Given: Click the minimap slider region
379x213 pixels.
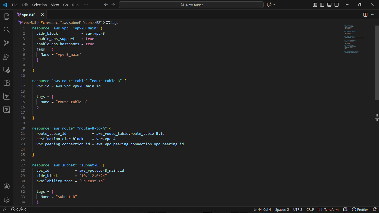Looking at the screenshot, I should coord(352,39).
